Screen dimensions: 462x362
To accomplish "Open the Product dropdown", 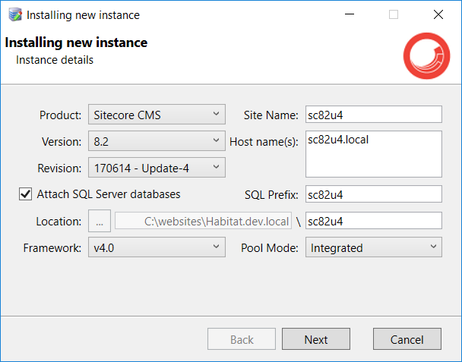I will 157,114.
